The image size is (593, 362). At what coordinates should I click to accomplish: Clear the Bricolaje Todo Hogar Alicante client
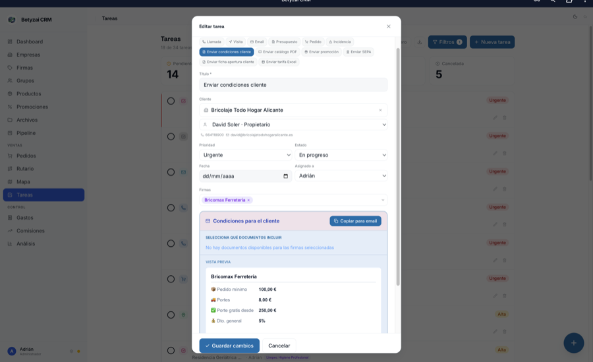pos(380,111)
